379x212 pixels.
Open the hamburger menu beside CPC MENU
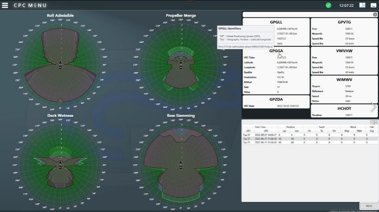pos(5,5)
